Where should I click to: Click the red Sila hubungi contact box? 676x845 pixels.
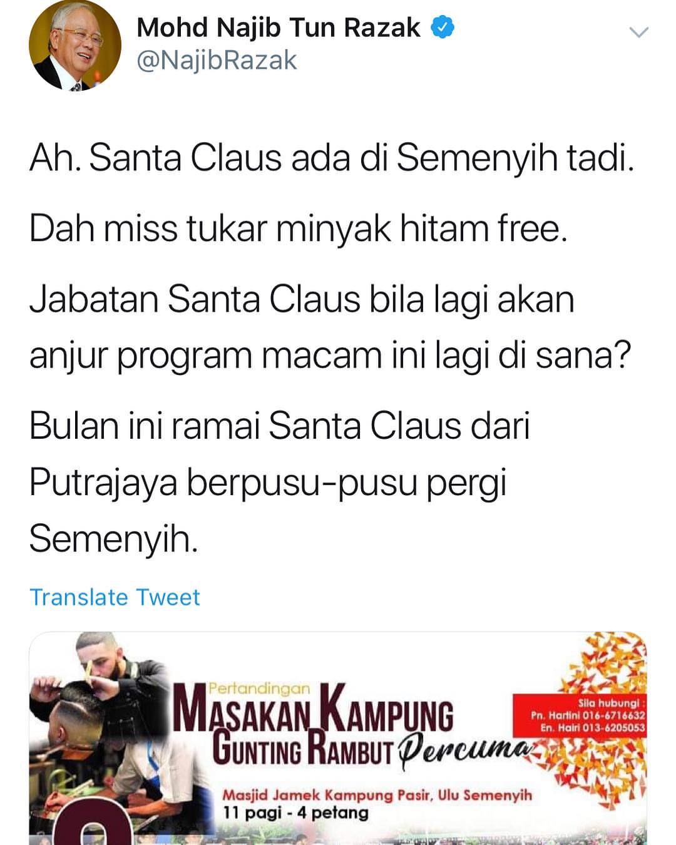coord(580,715)
